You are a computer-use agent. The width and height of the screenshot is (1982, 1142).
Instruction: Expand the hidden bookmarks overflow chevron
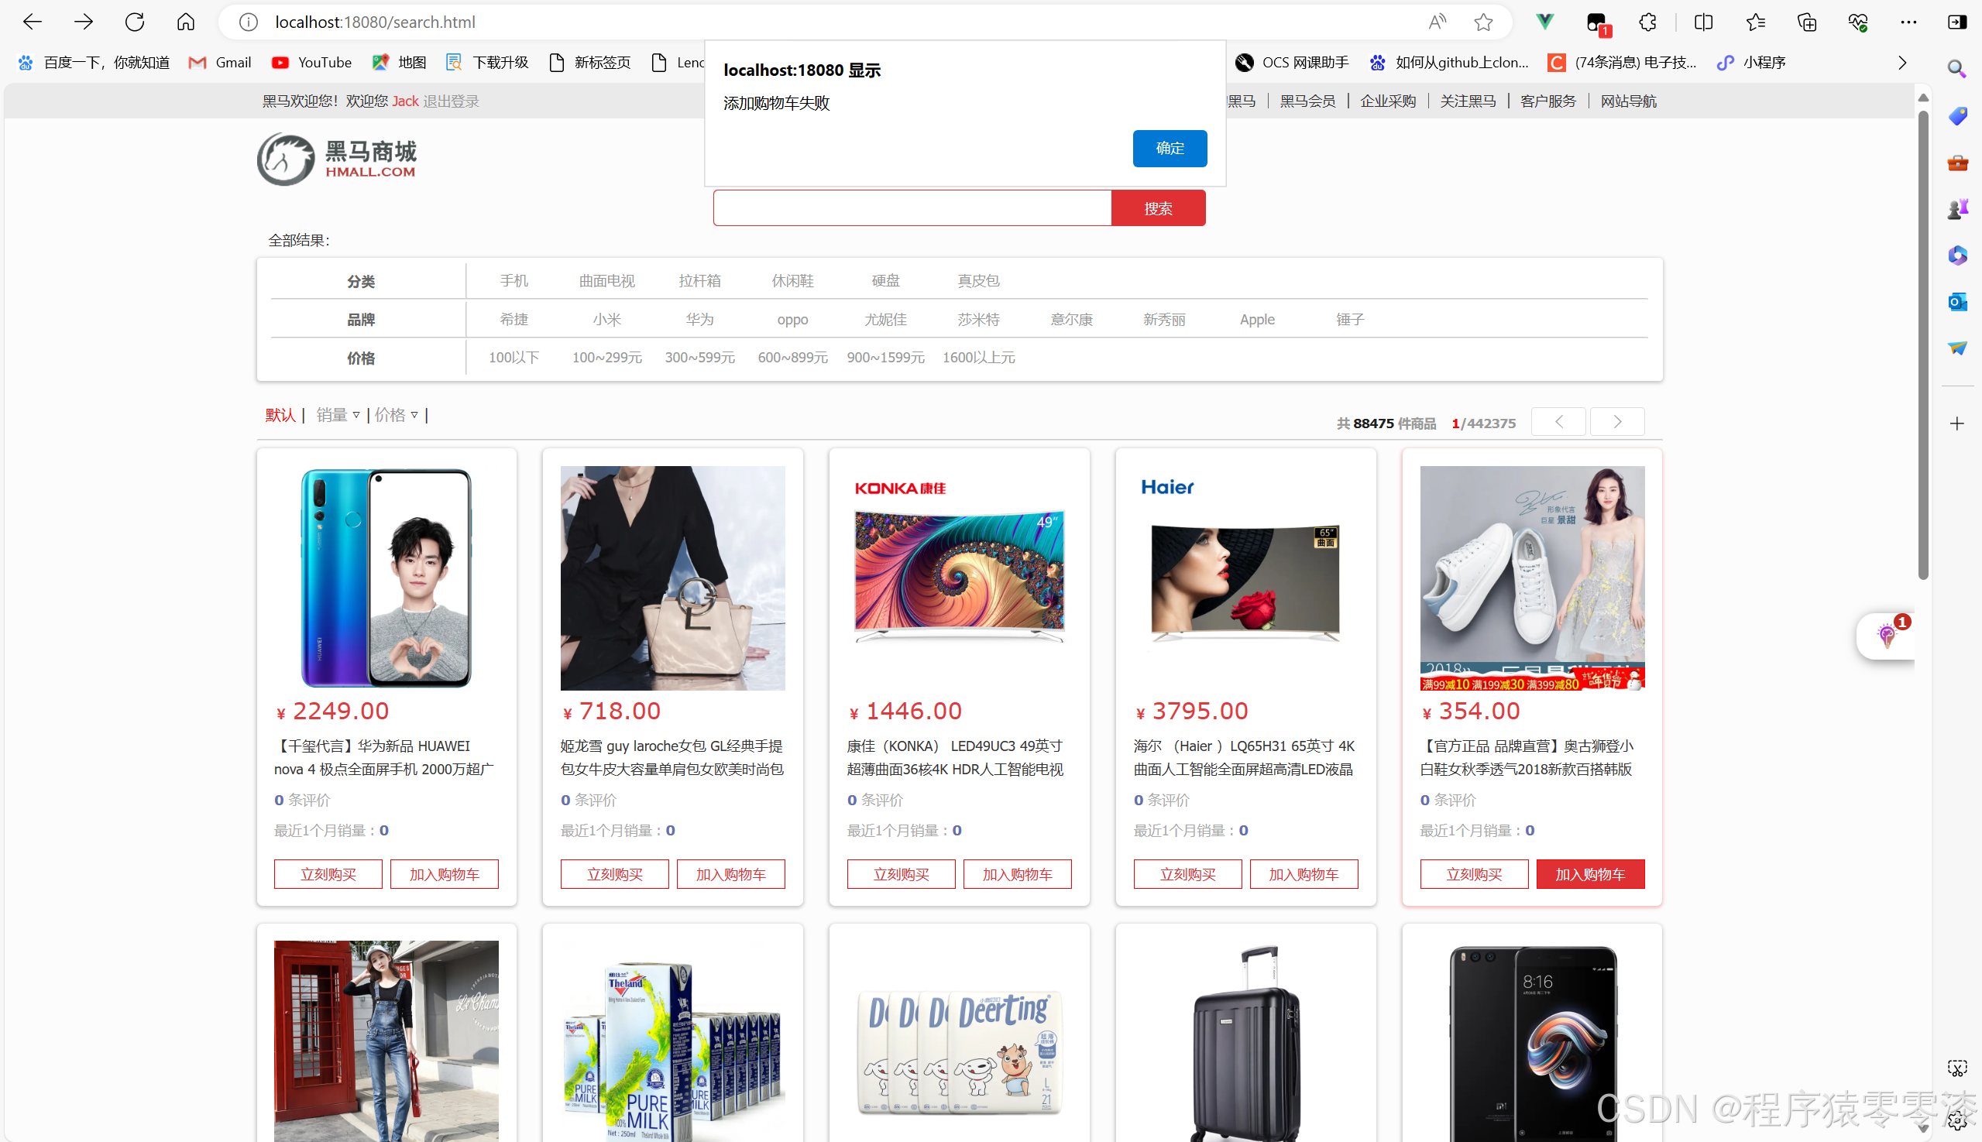1901,63
